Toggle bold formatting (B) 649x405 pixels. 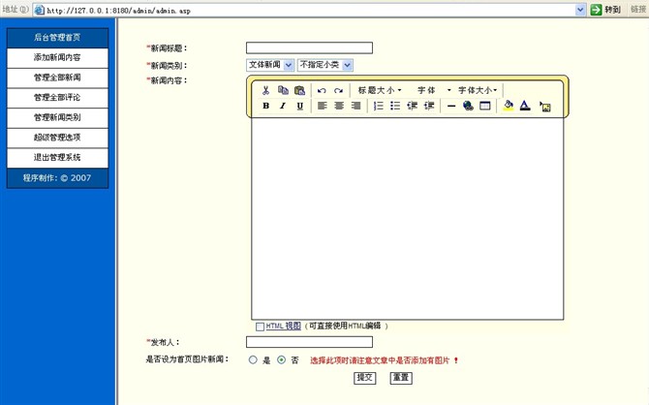[266, 106]
